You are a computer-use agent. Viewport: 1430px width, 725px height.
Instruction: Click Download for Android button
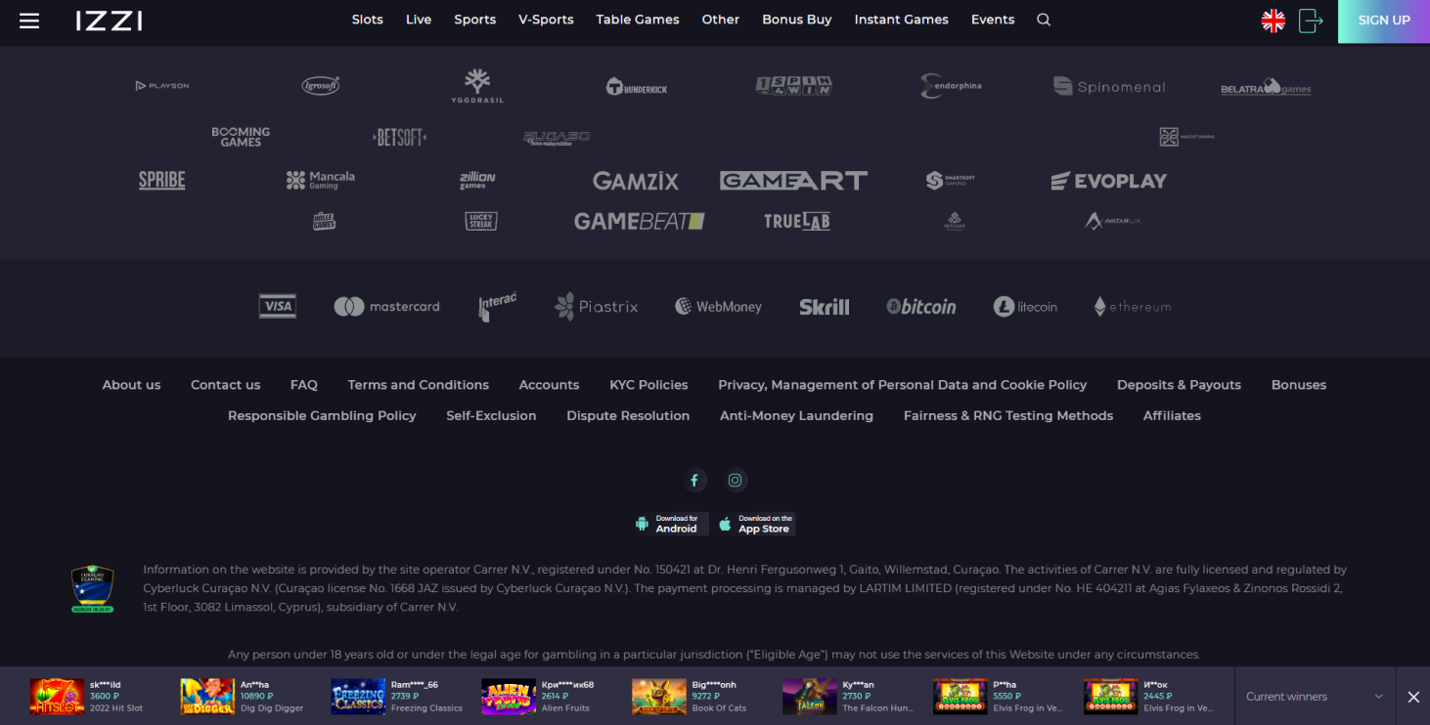click(x=669, y=524)
